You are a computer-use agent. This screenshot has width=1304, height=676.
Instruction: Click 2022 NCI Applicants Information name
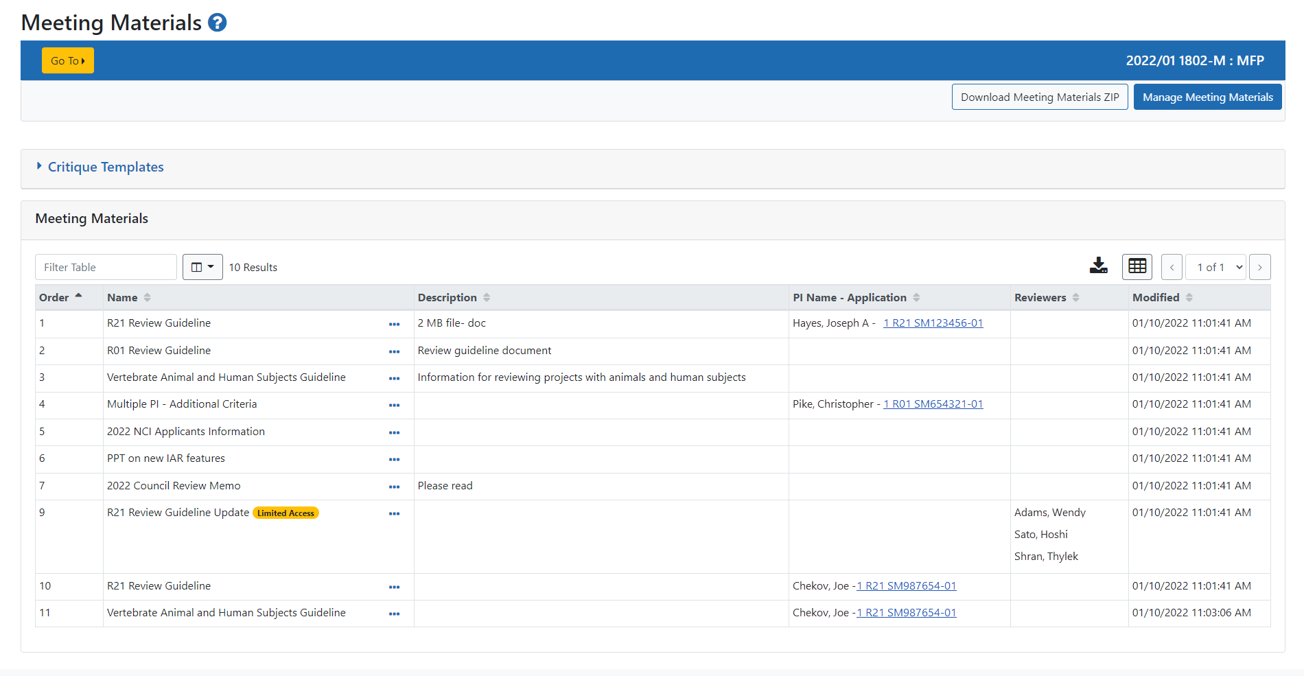(186, 431)
